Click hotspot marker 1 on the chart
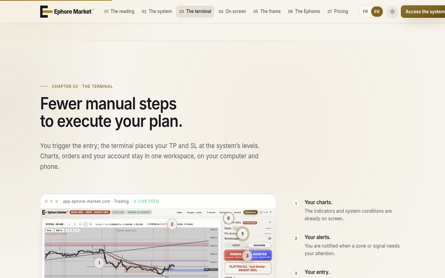 coord(99,263)
